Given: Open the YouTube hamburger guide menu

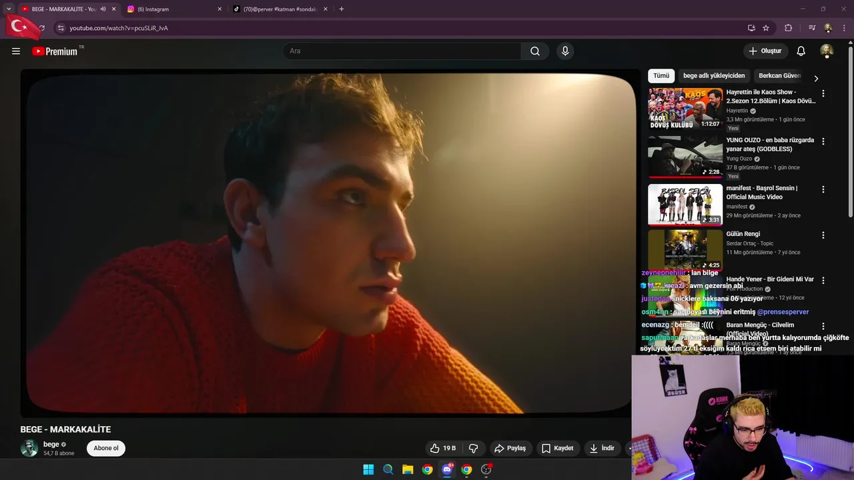Looking at the screenshot, I should click(x=16, y=51).
